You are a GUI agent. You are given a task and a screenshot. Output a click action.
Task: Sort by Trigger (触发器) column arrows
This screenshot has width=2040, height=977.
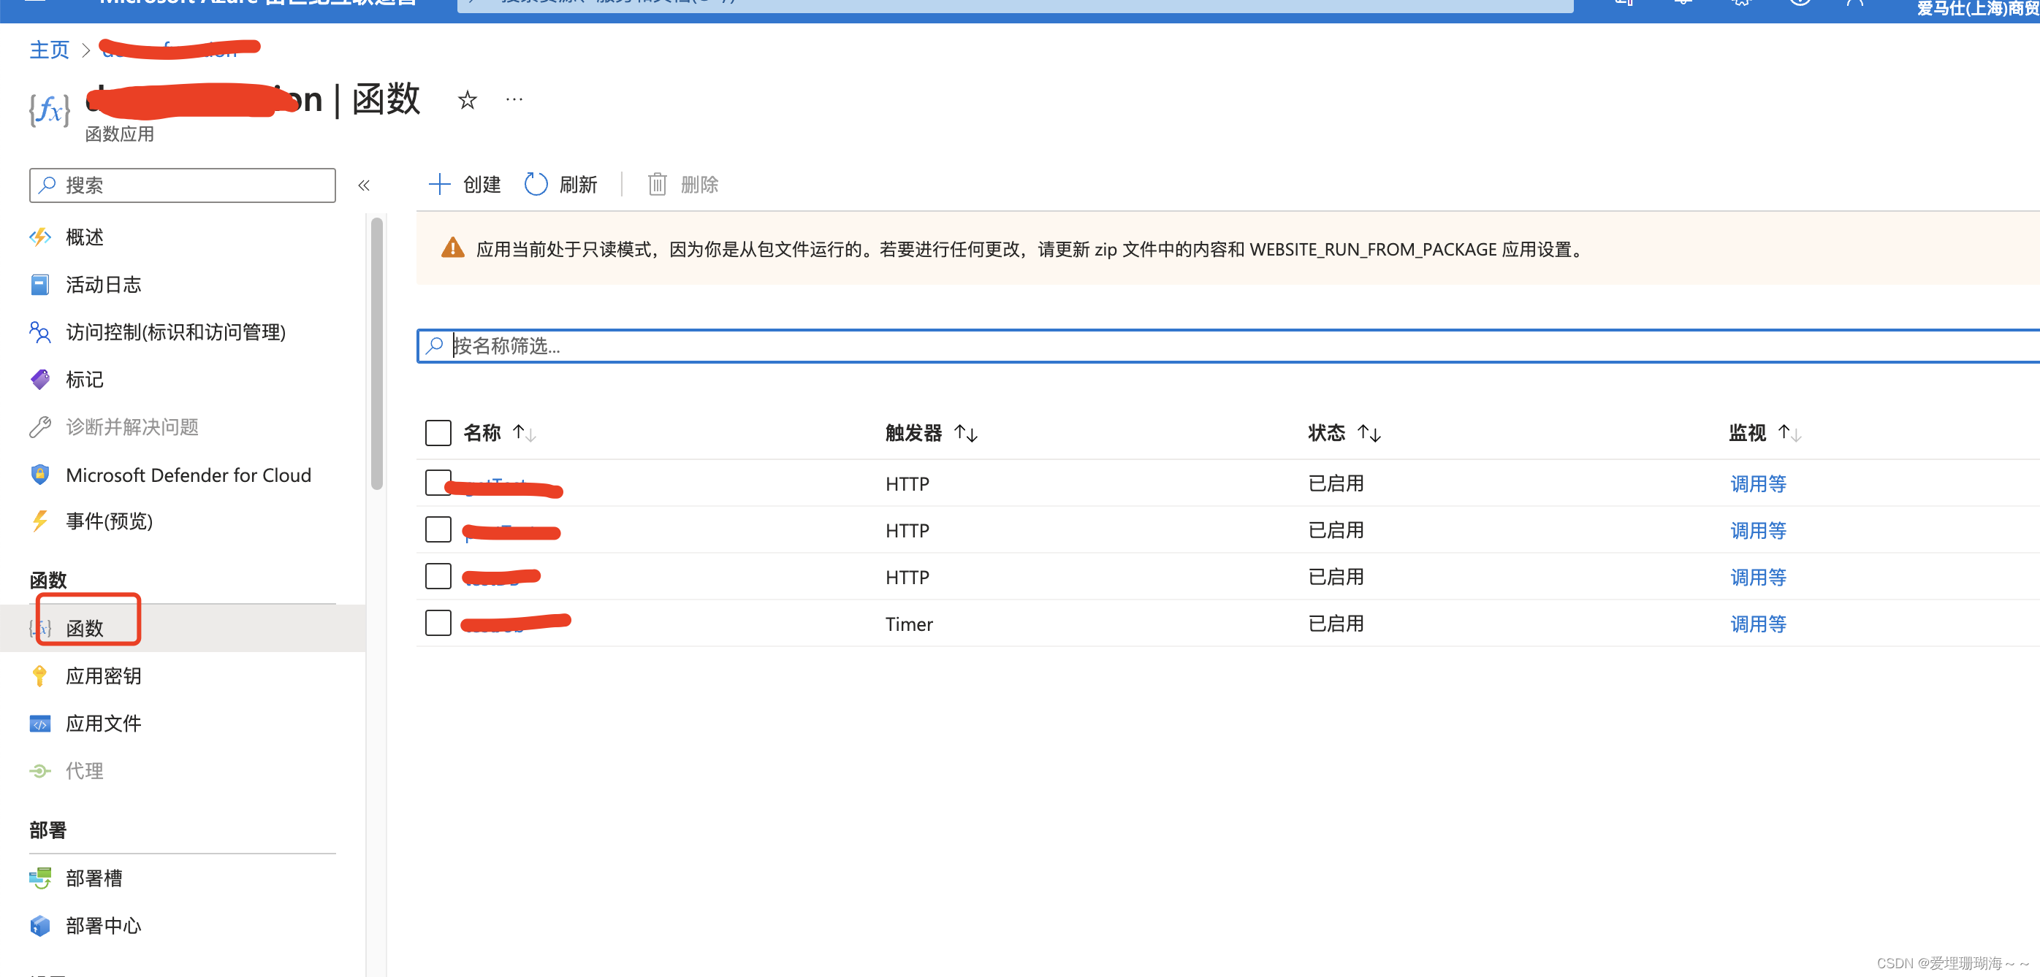965,433
